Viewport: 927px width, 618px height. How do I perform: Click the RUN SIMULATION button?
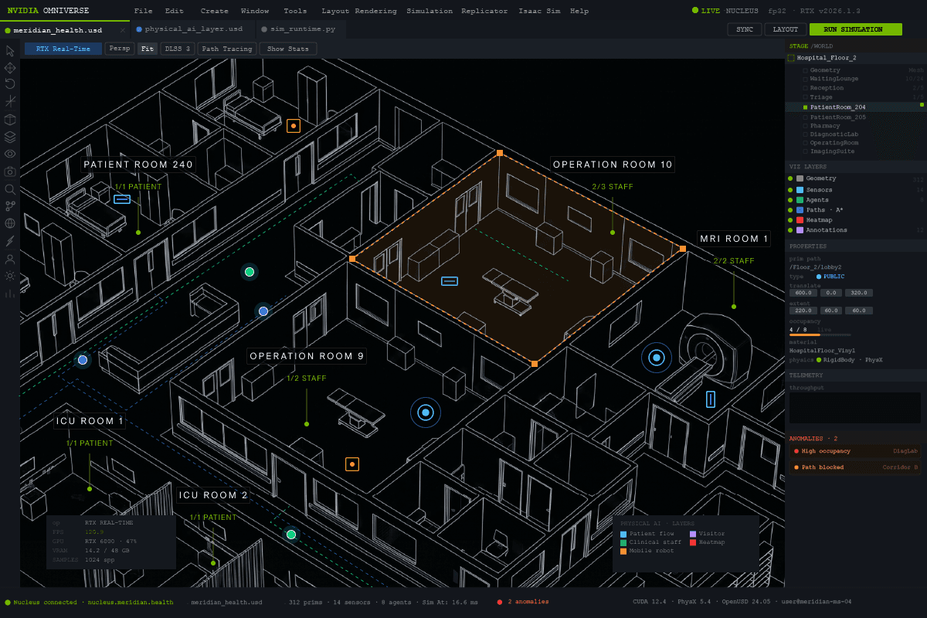point(856,29)
